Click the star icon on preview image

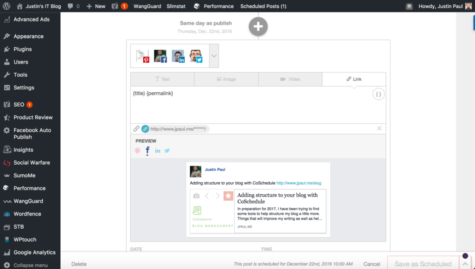[x=228, y=196]
